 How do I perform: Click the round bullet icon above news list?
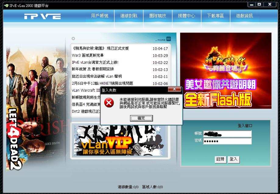[73, 38]
